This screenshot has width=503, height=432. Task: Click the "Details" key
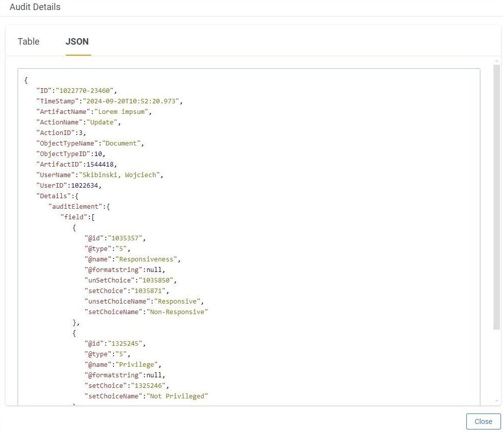click(x=54, y=196)
